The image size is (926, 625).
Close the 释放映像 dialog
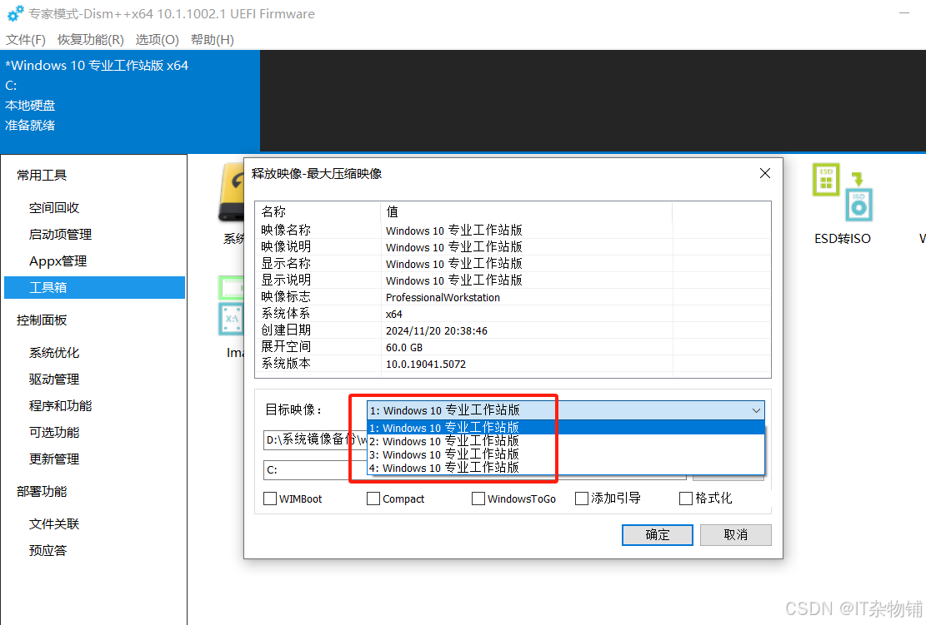point(765,173)
